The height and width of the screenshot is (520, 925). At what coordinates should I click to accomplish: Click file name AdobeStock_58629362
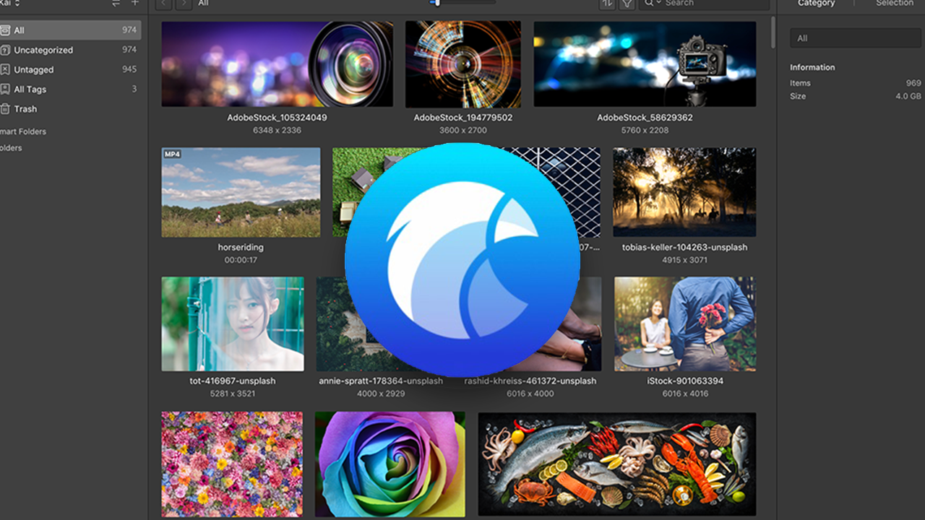coord(645,118)
